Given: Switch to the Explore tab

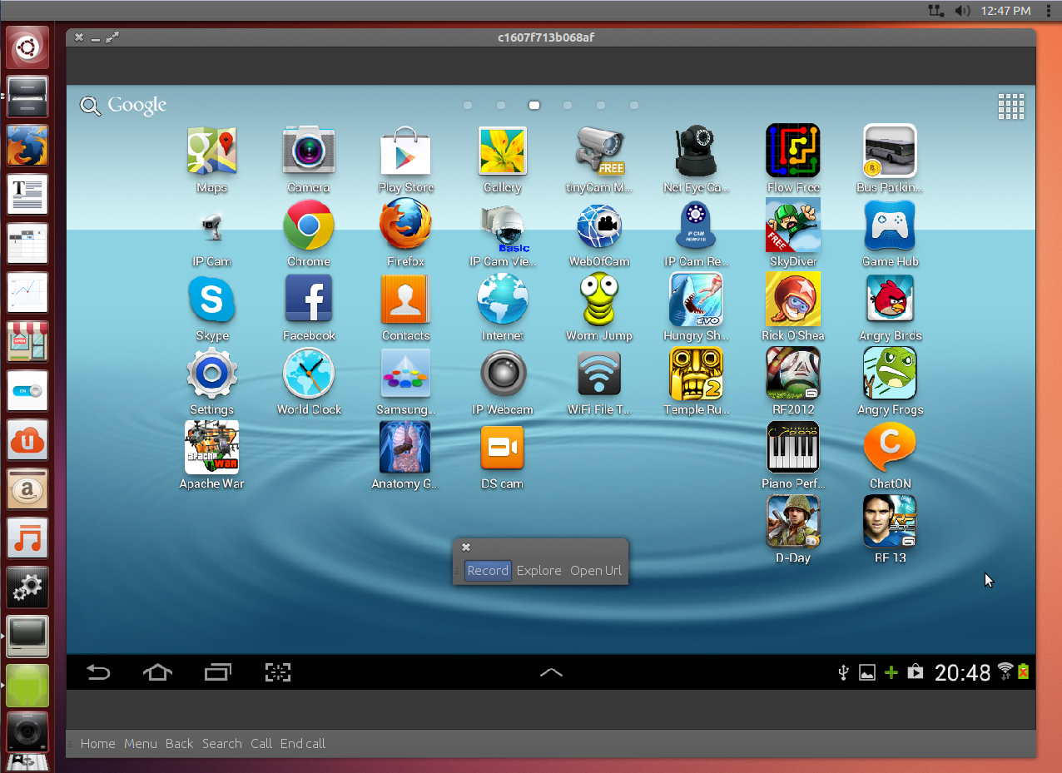Looking at the screenshot, I should [538, 570].
